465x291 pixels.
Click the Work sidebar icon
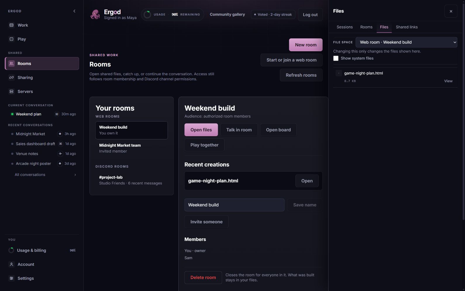pos(11,25)
